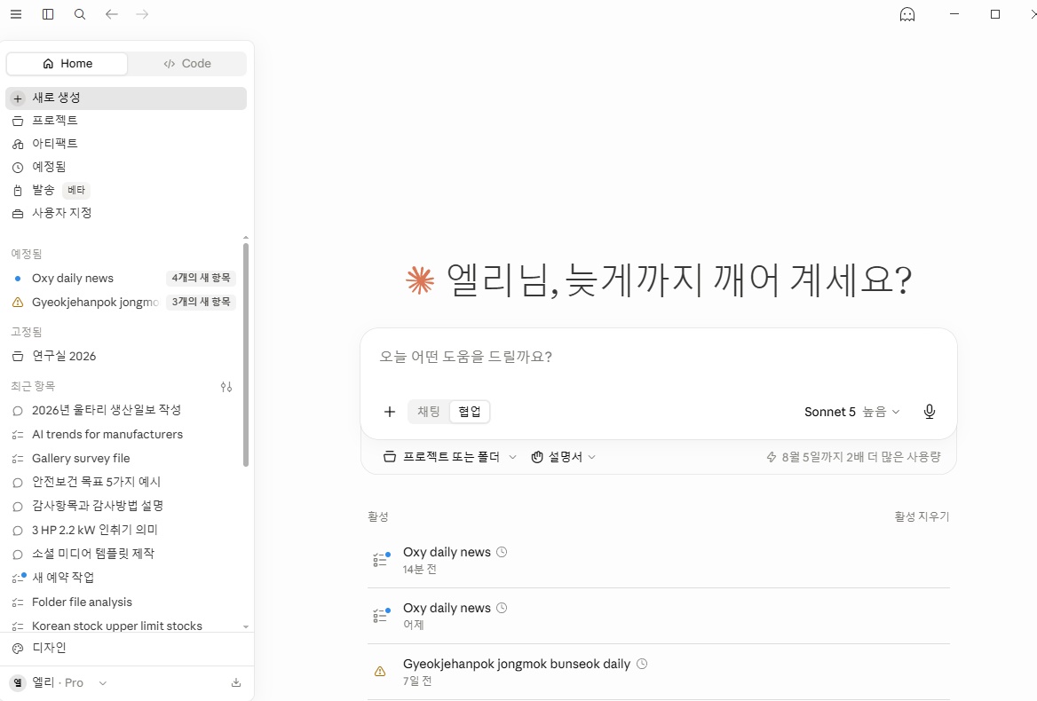Click the warning icon beside the 7일 전 activity
The image size is (1037, 701).
pos(380,671)
